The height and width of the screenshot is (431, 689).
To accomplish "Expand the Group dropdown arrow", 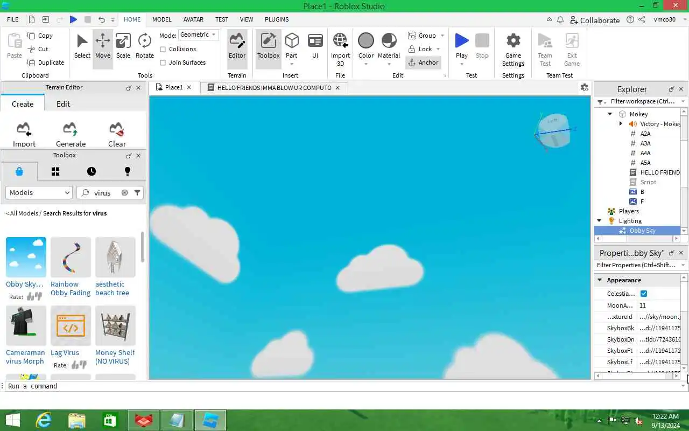I will coord(442,36).
